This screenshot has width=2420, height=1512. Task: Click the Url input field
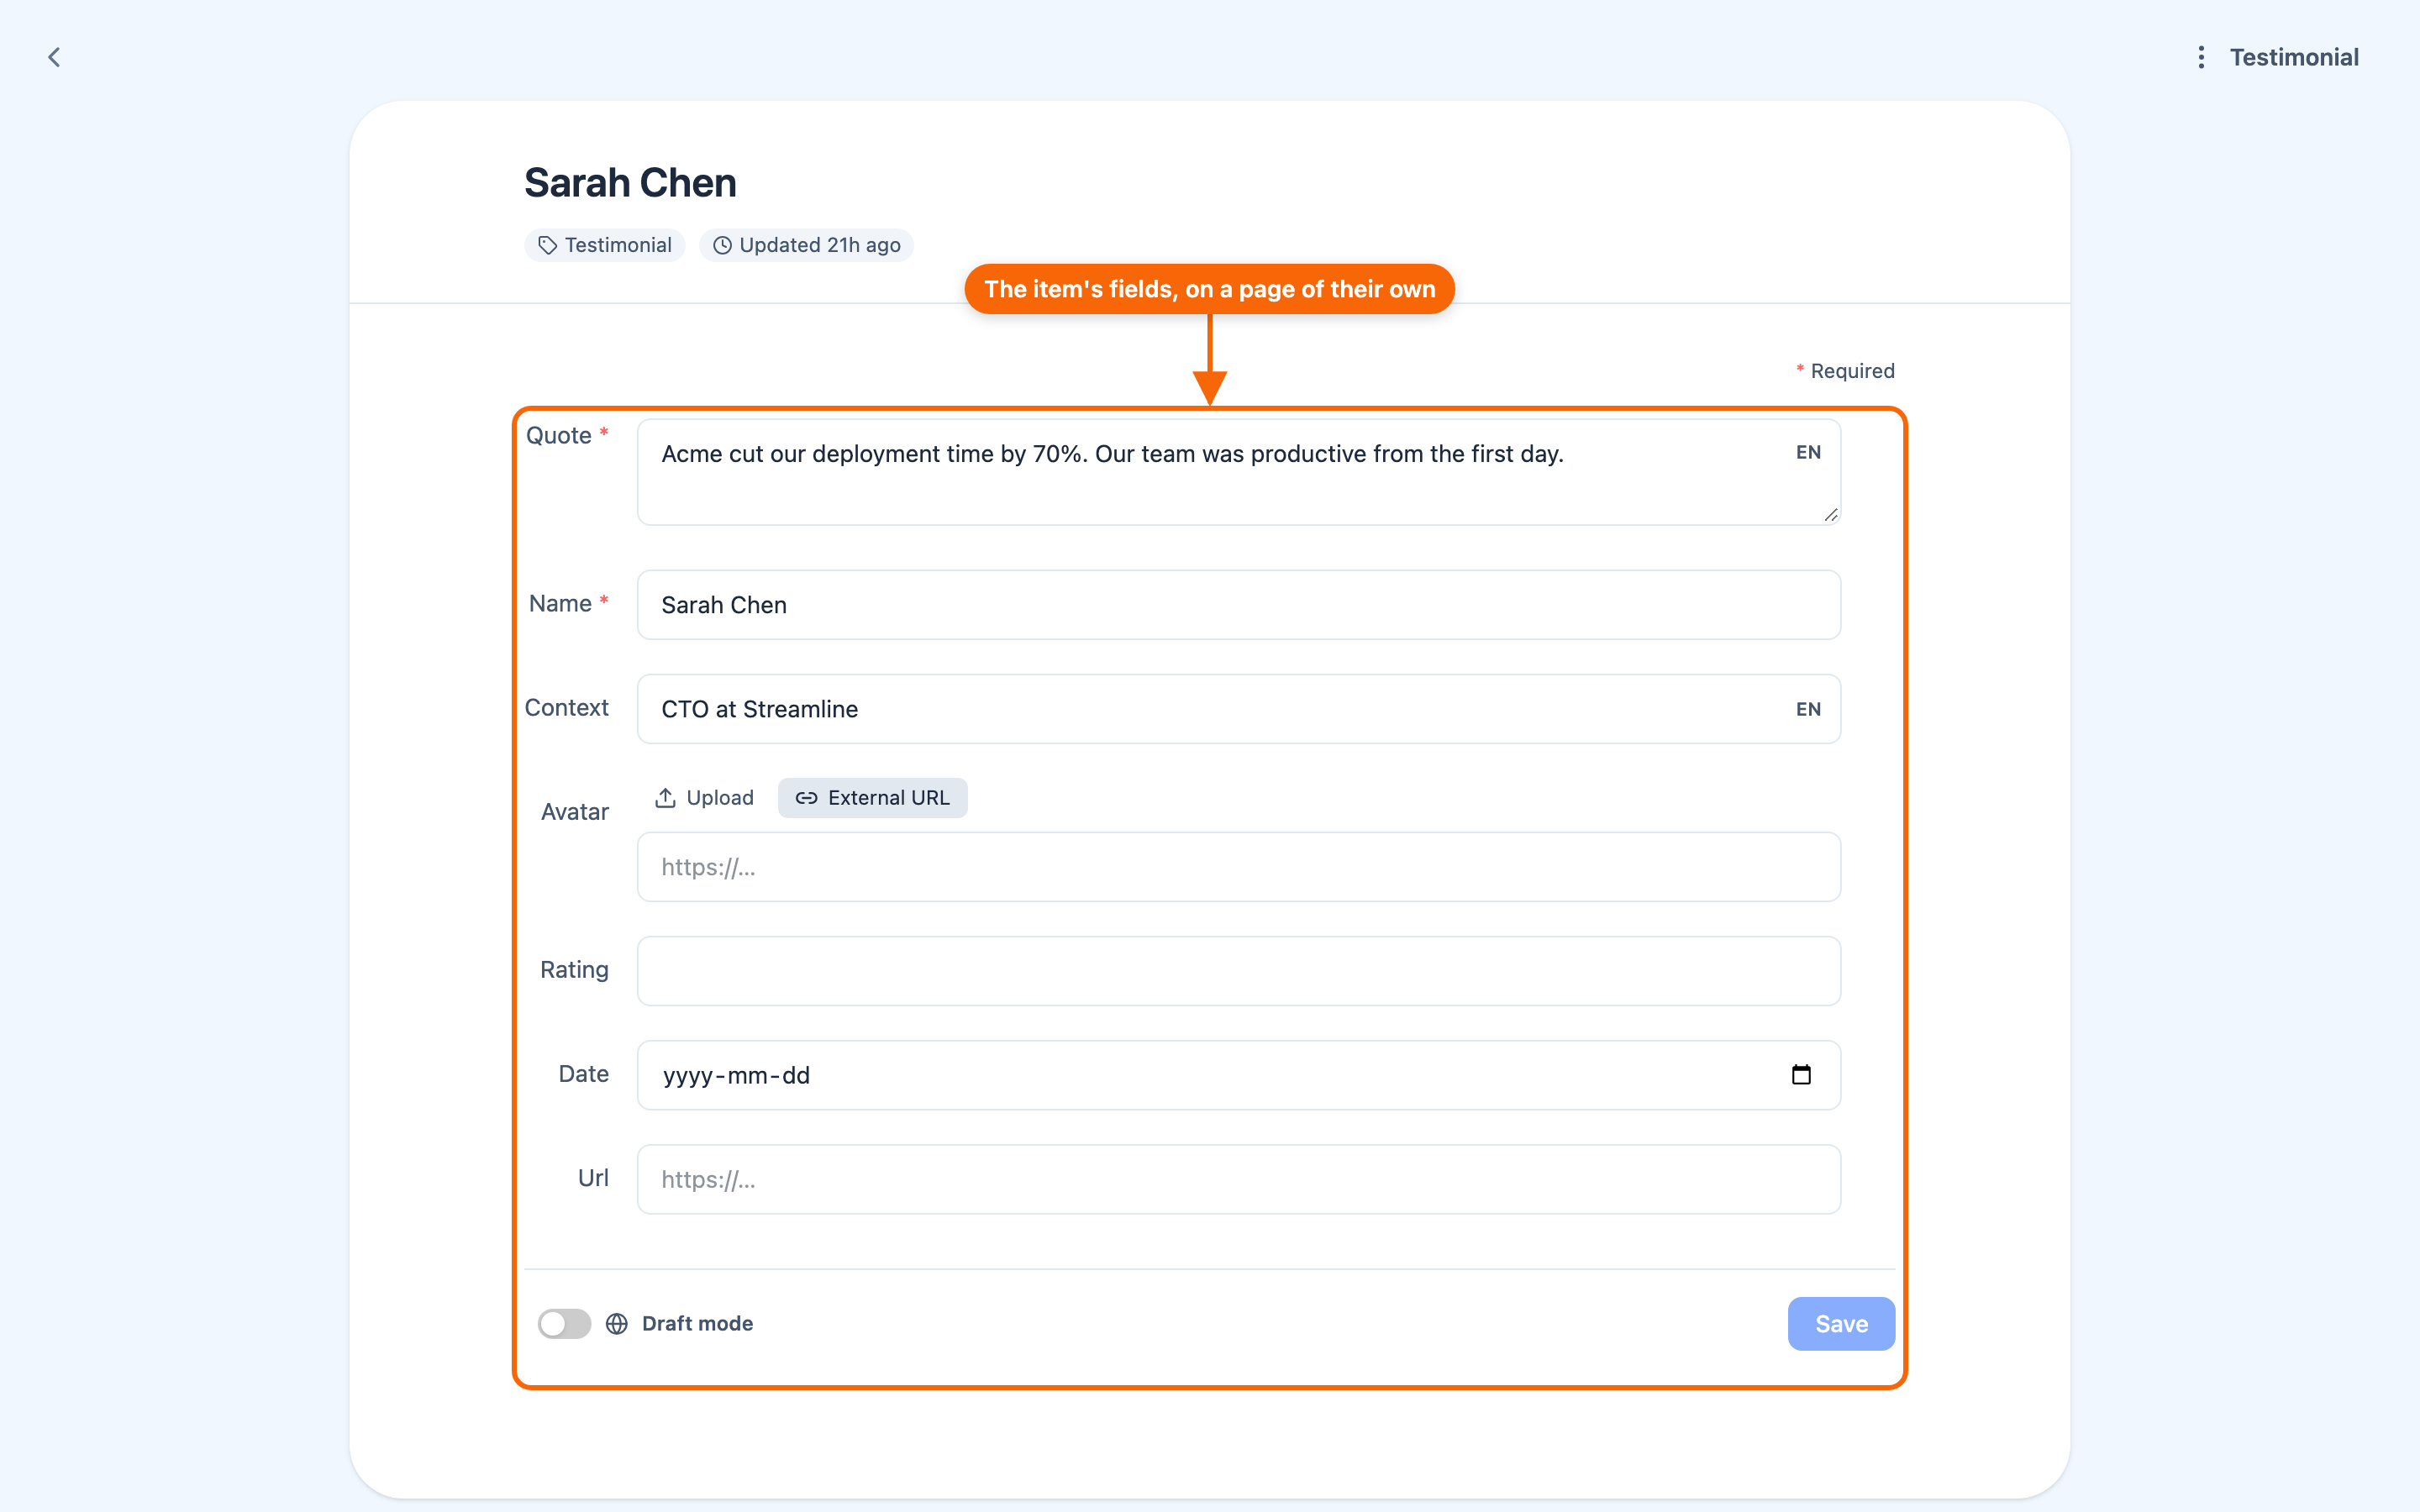click(x=1238, y=1179)
